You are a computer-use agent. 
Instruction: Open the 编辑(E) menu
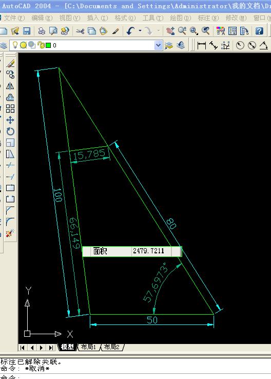[42, 18]
